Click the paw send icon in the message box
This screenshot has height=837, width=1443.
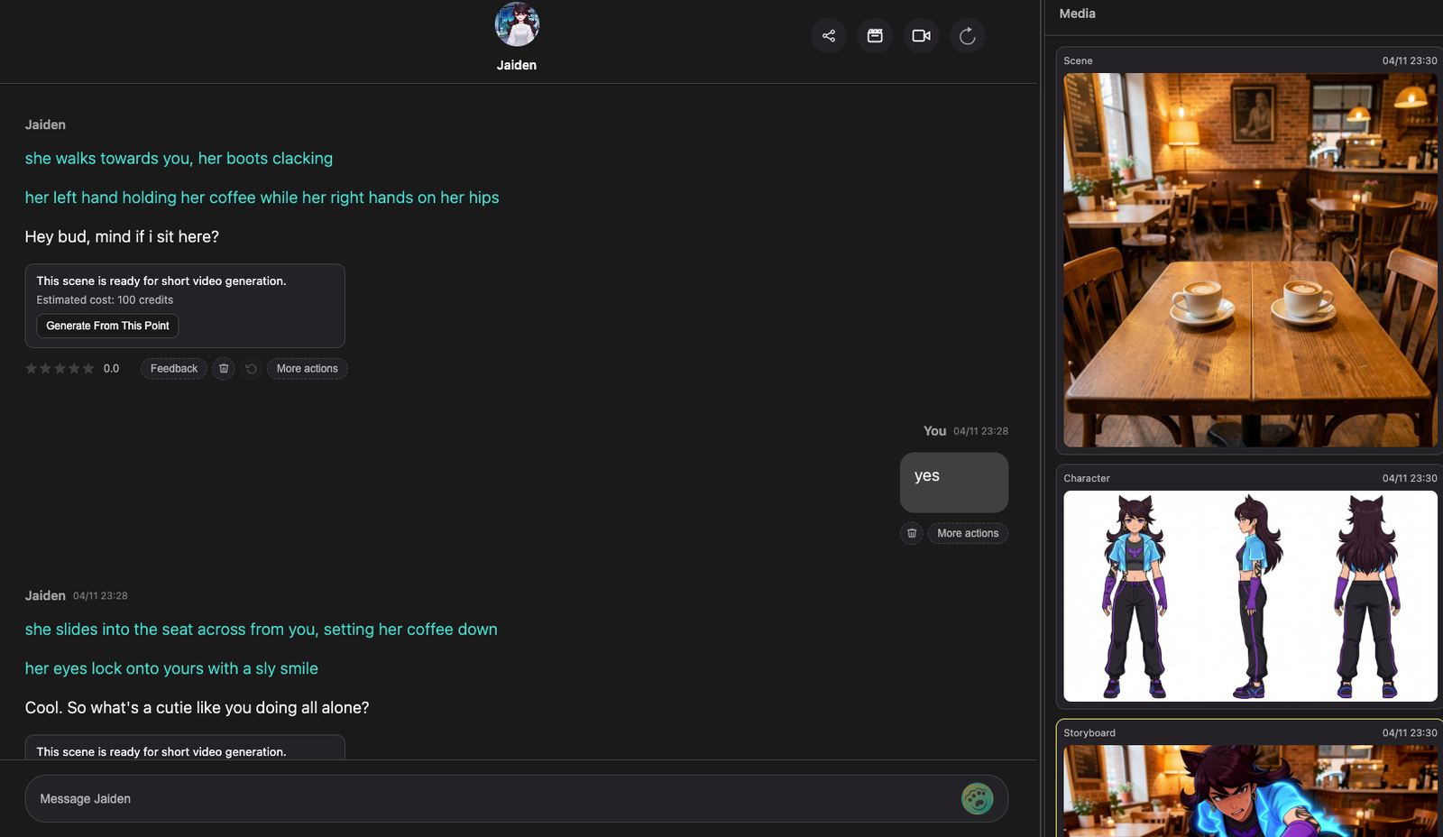(x=977, y=798)
